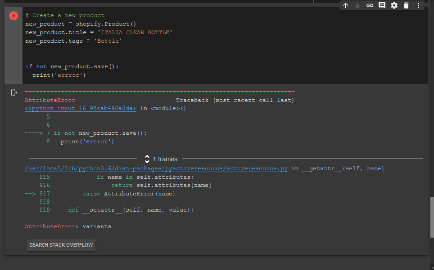Click the new_product.save() condition line
This screenshot has height=270, width=434.
pos(72,66)
